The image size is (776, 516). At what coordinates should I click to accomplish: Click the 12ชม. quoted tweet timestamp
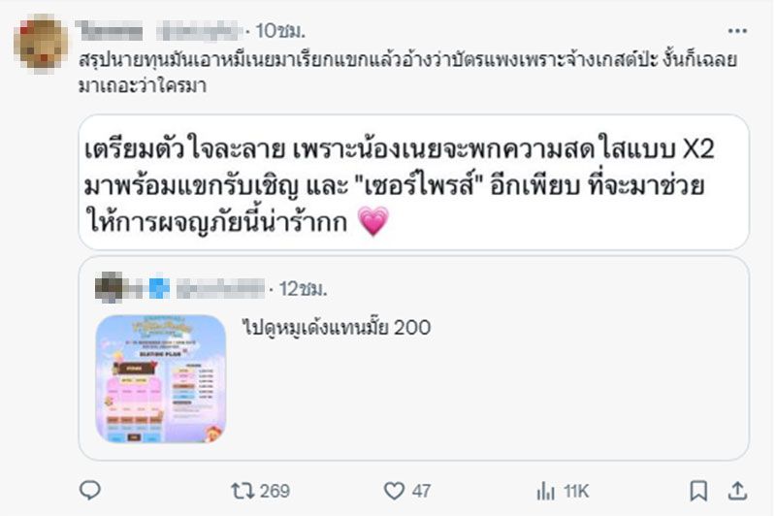click(x=303, y=288)
